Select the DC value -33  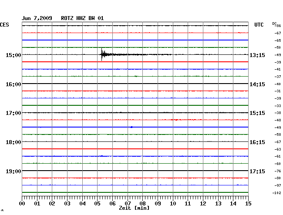pos(278,106)
